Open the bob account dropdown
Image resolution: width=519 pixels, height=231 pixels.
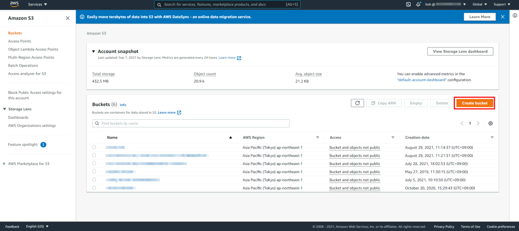(x=446, y=4)
